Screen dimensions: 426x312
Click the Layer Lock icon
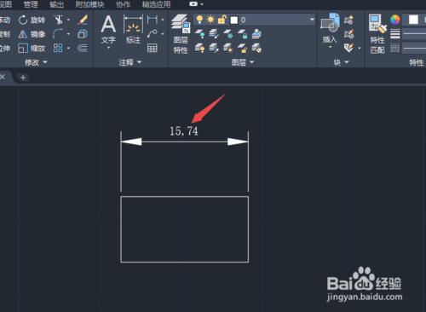pyautogui.click(x=242, y=34)
